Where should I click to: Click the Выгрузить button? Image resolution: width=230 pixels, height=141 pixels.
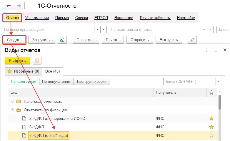[169, 40]
